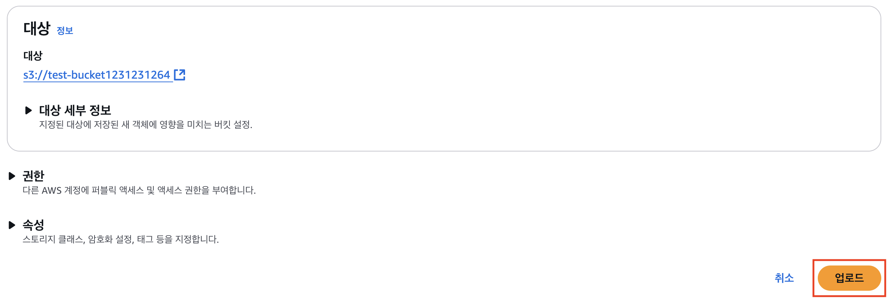Expand 대상 세부 정보 disclosure triangle
Screen dimensions: 891x303
pos(28,110)
